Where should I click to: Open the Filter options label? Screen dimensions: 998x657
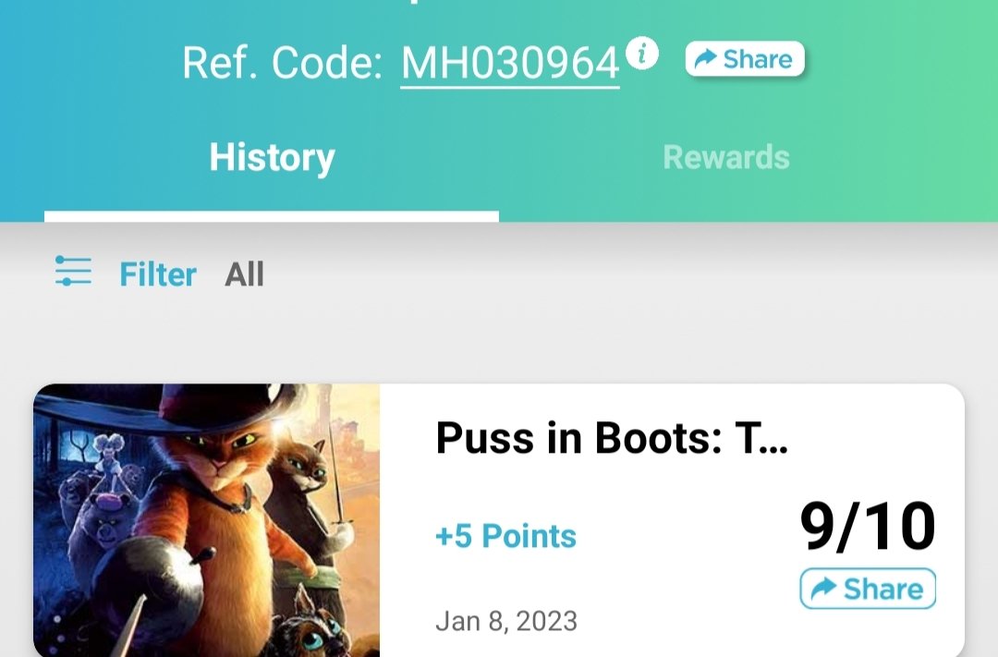point(158,274)
